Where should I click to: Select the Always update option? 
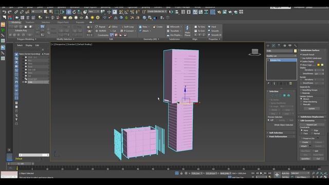click(301, 99)
